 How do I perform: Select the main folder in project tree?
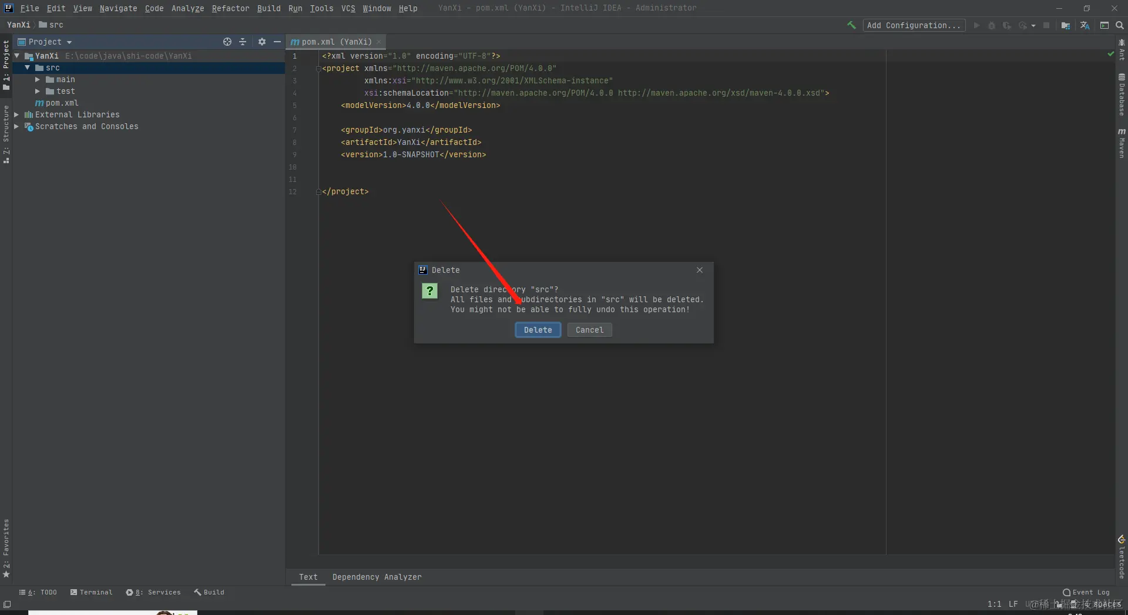coord(61,79)
